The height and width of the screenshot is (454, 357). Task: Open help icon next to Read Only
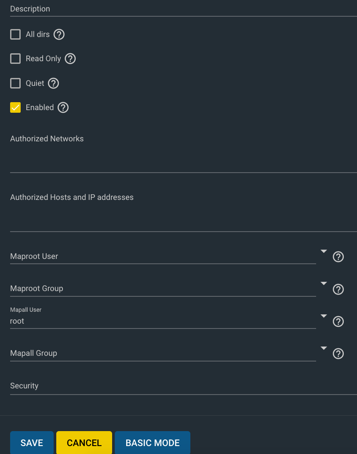click(70, 59)
